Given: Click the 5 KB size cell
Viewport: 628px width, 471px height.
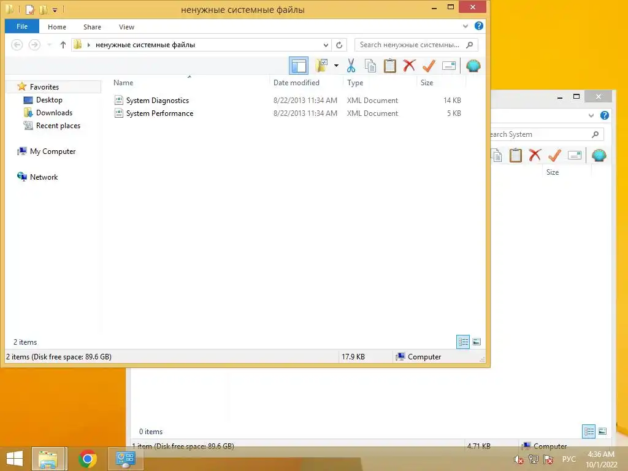Looking at the screenshot, I should [454, 113].
